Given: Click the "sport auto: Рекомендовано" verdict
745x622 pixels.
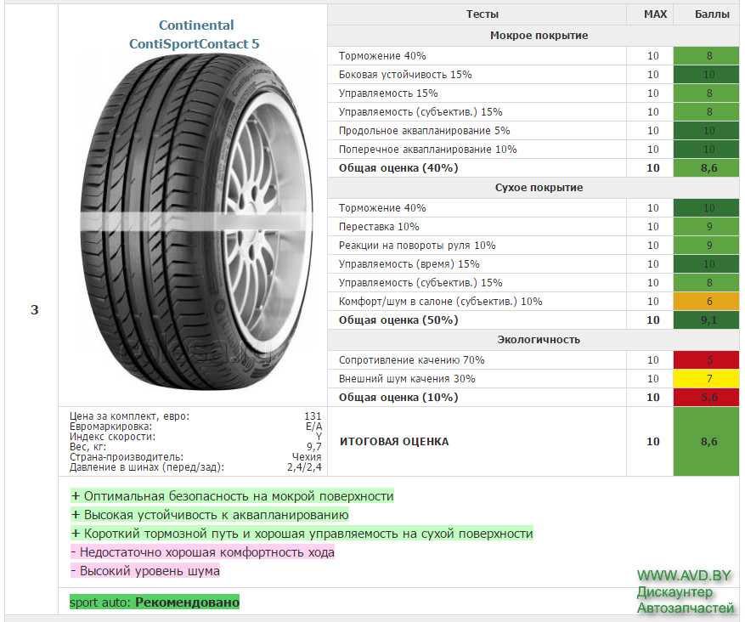Looking at the screenshot, I should 155,602.
